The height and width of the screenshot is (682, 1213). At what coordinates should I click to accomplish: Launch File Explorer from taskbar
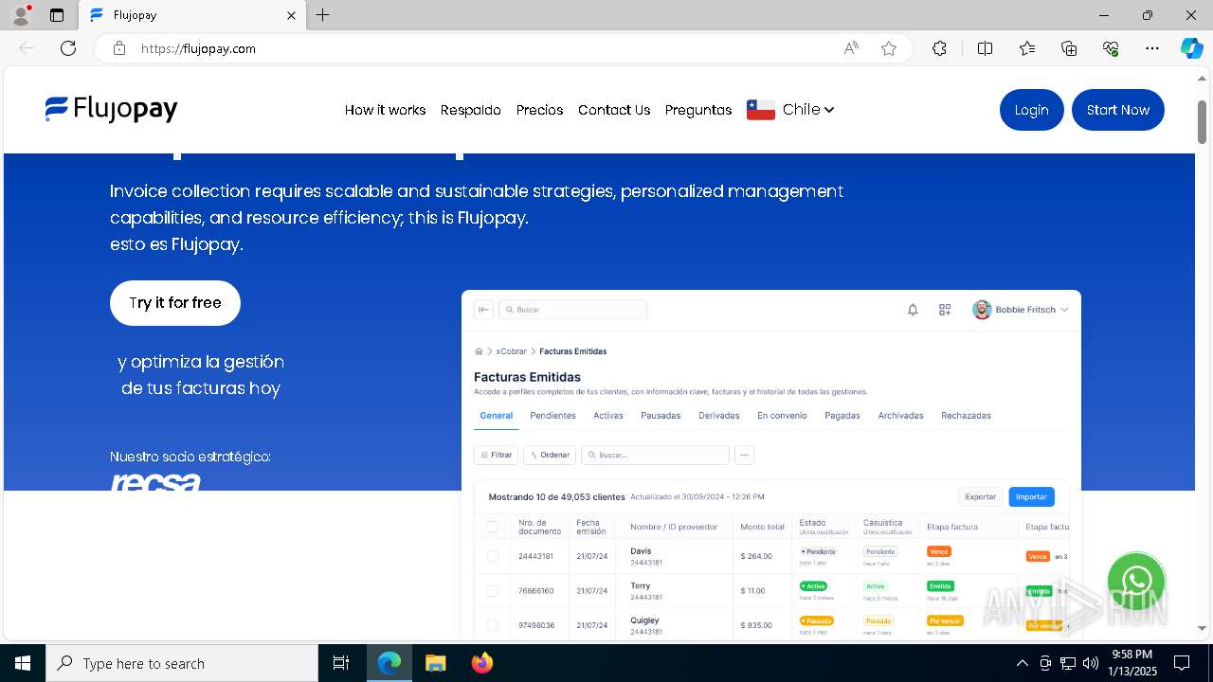point(435,663)
